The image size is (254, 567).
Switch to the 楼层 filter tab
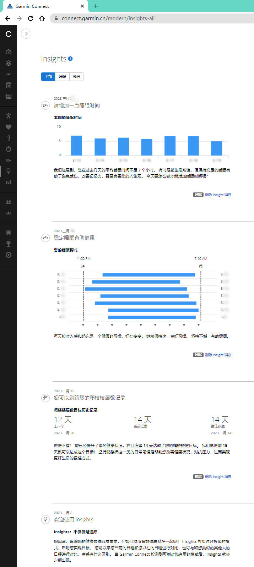(x=76, y=77)
